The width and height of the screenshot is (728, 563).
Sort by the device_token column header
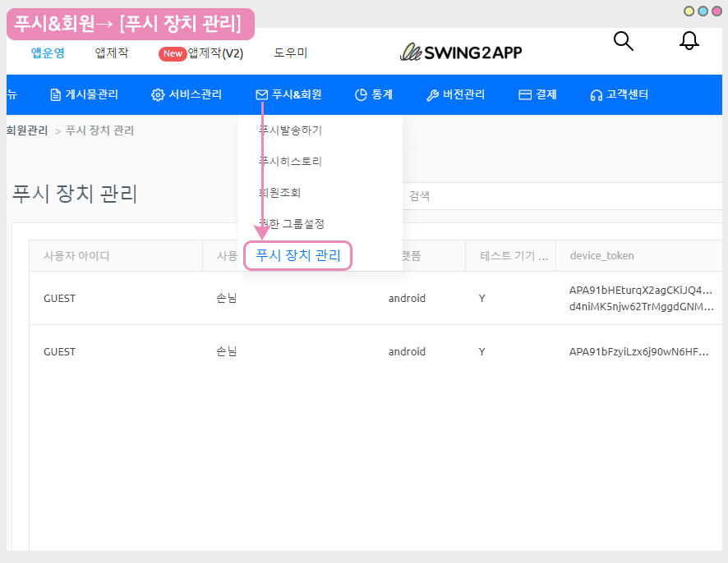601,256
